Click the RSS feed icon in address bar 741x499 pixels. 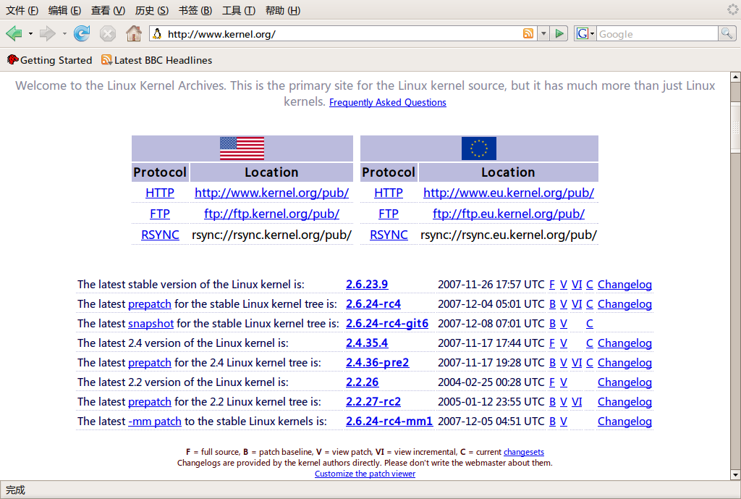point(528,33)
